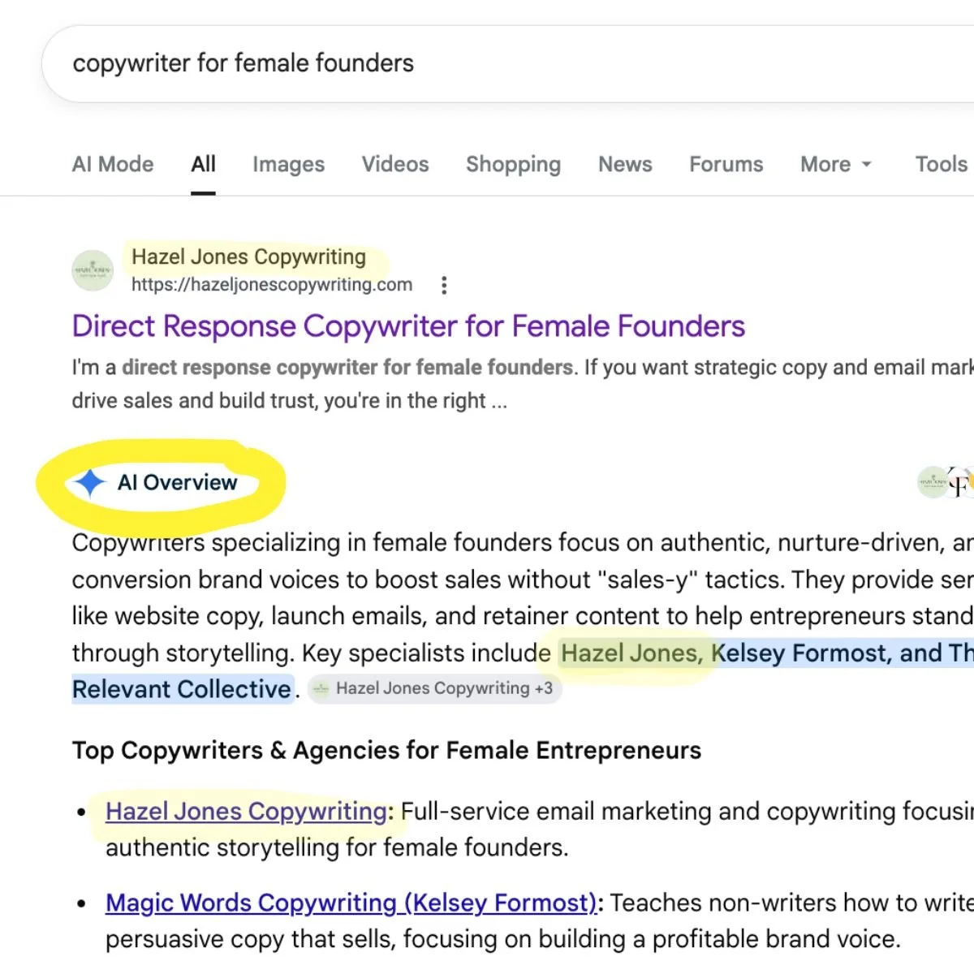The width and height of the screenshot is (974, 974).
Task: Open the Tools search options
Action: point(942,164)
